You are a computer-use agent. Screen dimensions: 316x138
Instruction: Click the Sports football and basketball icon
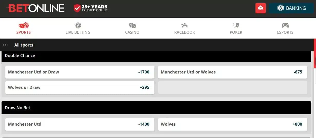(24, 25)
